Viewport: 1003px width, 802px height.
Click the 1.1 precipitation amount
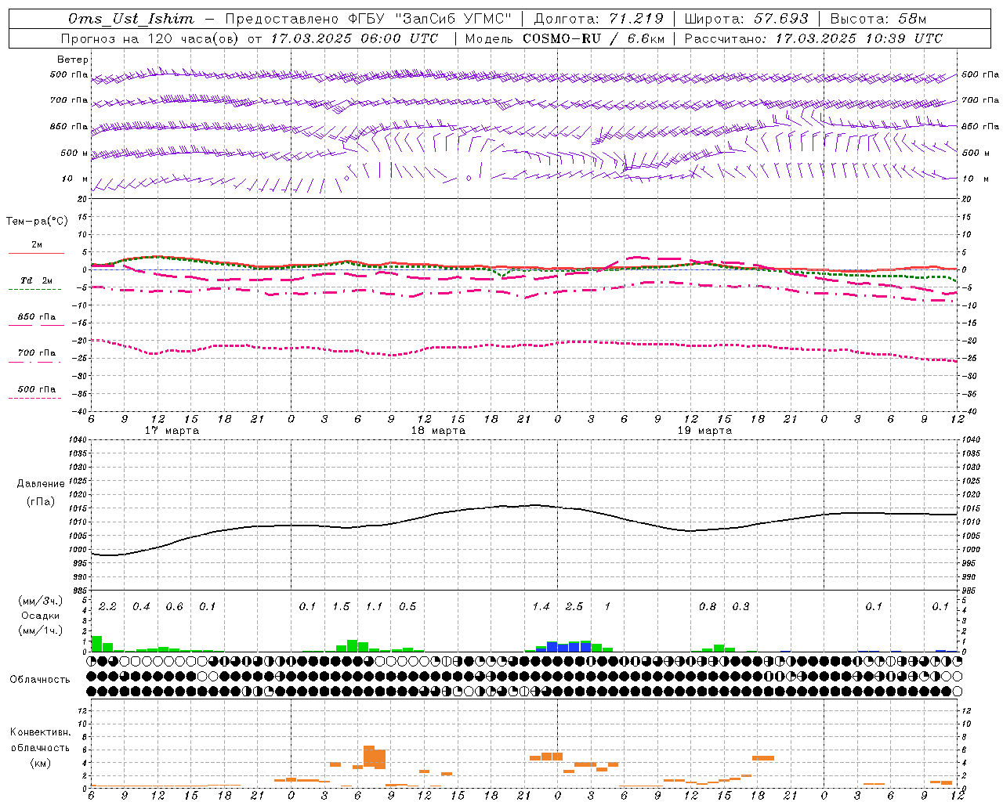375,607
